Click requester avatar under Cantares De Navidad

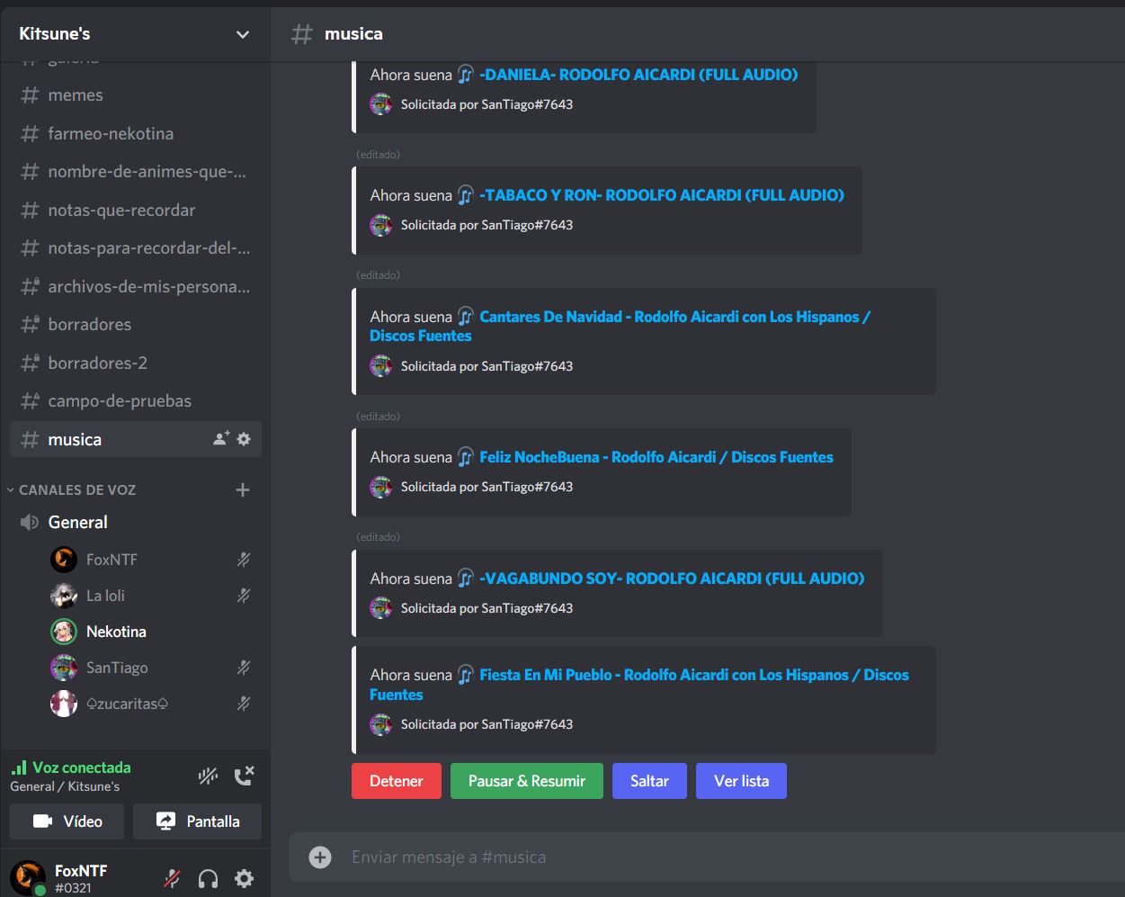click(x=381, y=366)
